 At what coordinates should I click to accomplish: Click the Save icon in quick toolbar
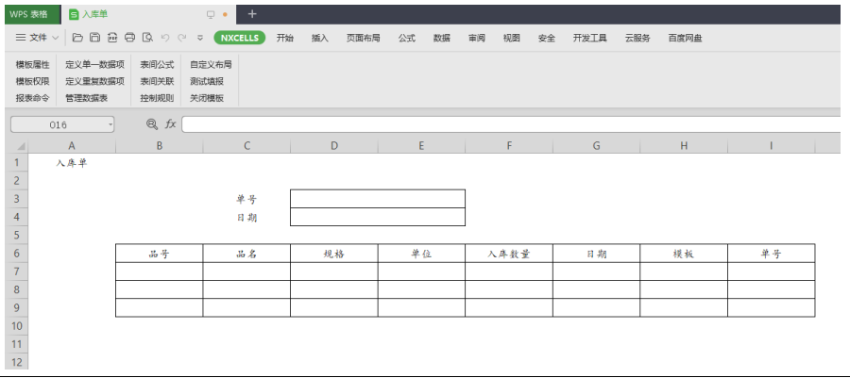coord(94,38)
